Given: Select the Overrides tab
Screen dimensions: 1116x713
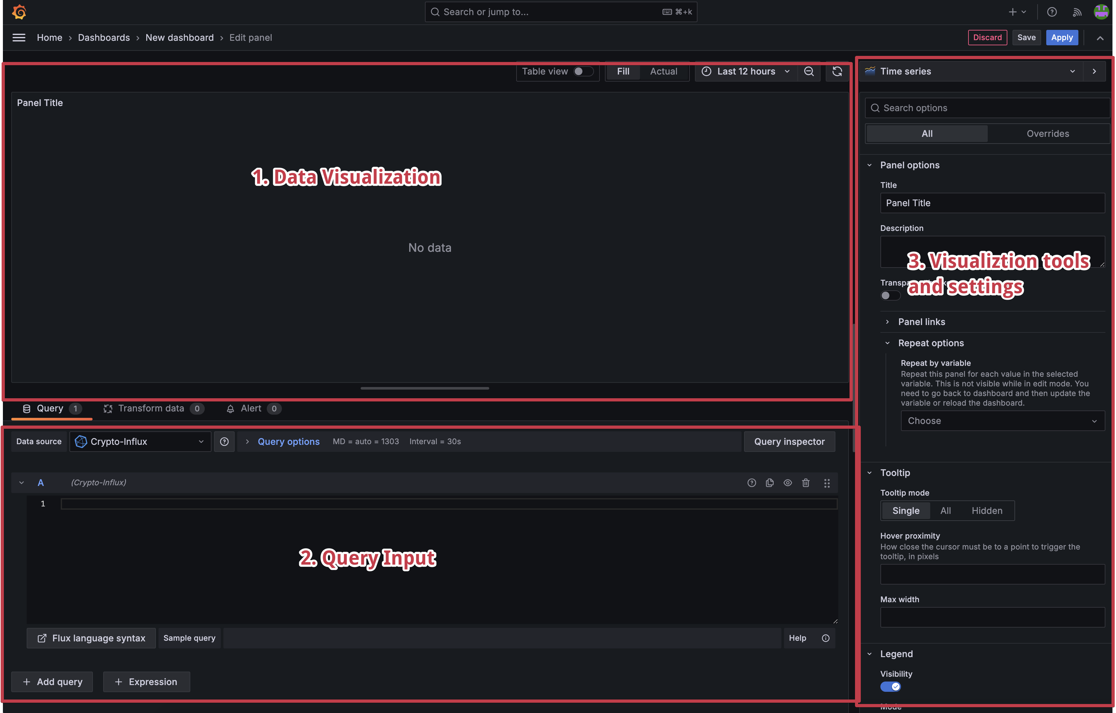Looking at the screenshot, I should 1048,133.
